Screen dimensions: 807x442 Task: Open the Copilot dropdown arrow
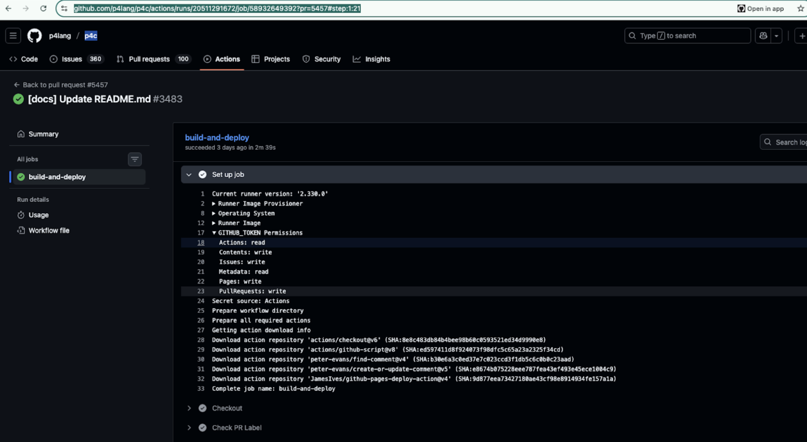point(776,36)
